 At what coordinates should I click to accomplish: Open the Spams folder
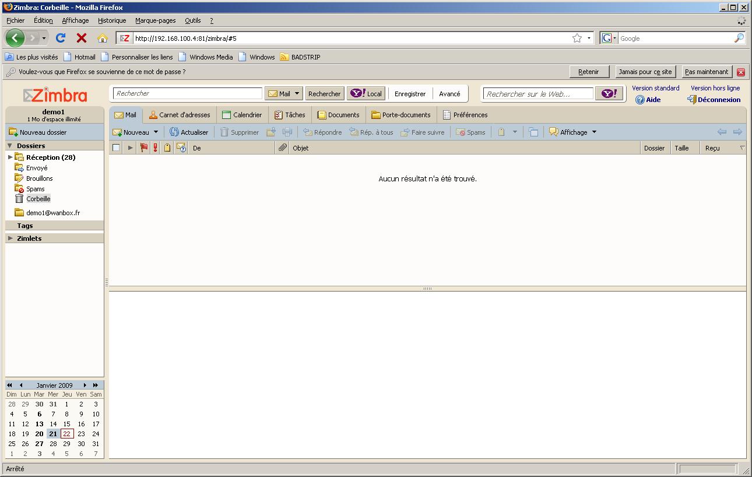tap(35, 189)
